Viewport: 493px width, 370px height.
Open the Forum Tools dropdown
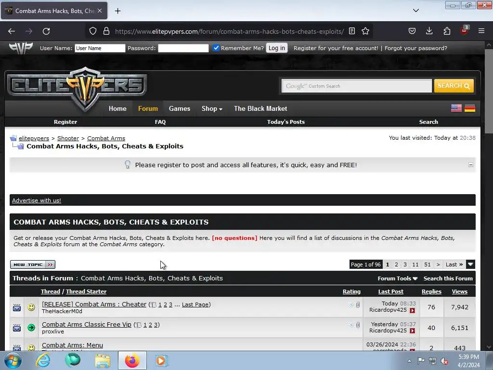coord(397,278)
